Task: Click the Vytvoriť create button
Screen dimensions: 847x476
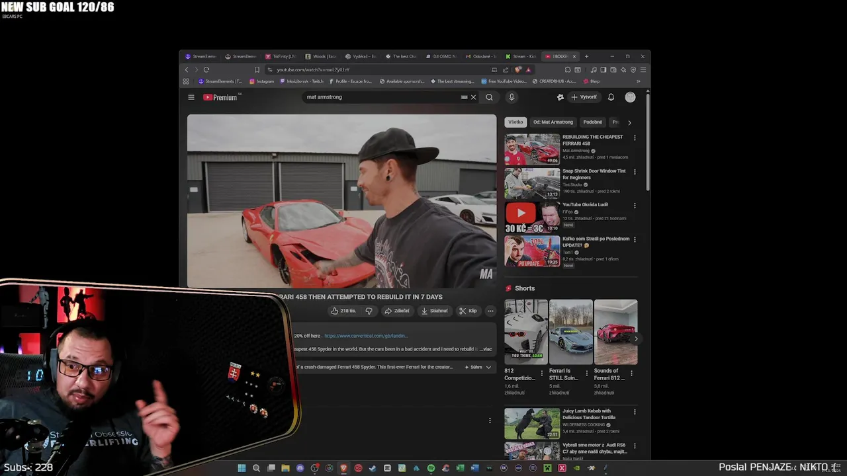Action: (x=584, y=97)
